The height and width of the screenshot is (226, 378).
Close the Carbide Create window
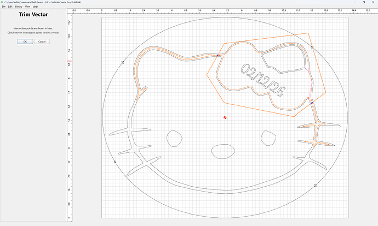click(373, 2)
